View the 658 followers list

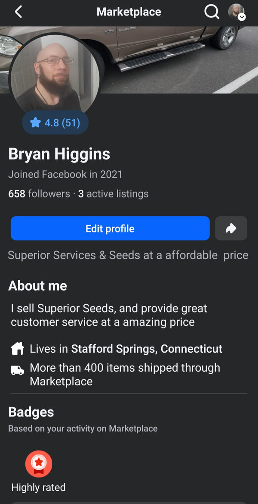(x=39, y=194)
